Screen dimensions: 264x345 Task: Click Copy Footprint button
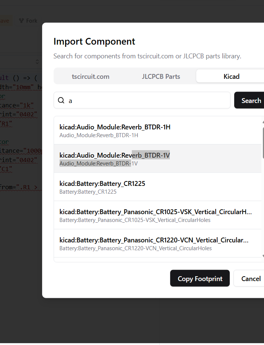click(200, 278)
